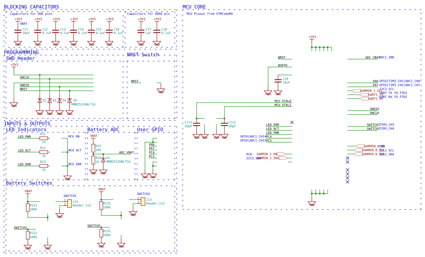Select the ADC1_IN0 pin text
This screenshot has height=257, width=425.
[x=386, y=57]
